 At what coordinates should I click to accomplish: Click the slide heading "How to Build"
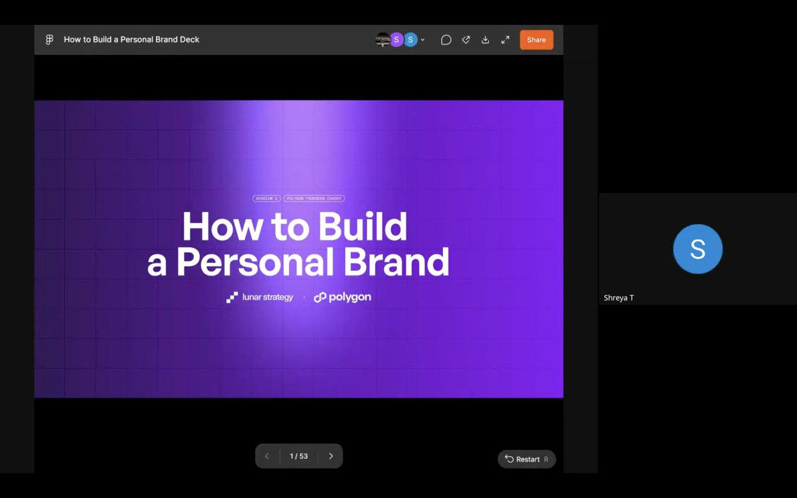pyautogui.click(x=295, y=227)
